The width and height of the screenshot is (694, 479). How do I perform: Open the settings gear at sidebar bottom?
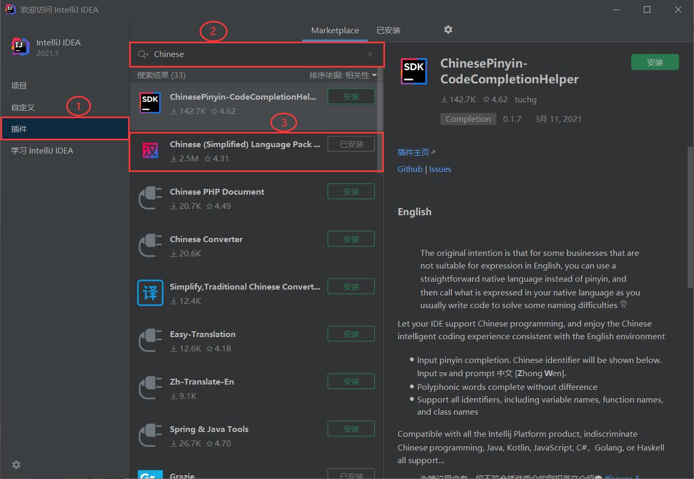[x=16, y=465]
